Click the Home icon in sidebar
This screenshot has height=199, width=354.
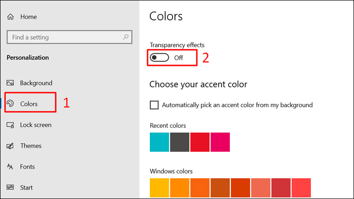pyautogui.click(x=10, y=17)
